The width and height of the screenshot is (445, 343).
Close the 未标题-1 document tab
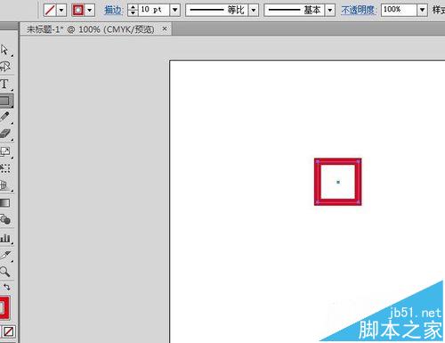165,29
